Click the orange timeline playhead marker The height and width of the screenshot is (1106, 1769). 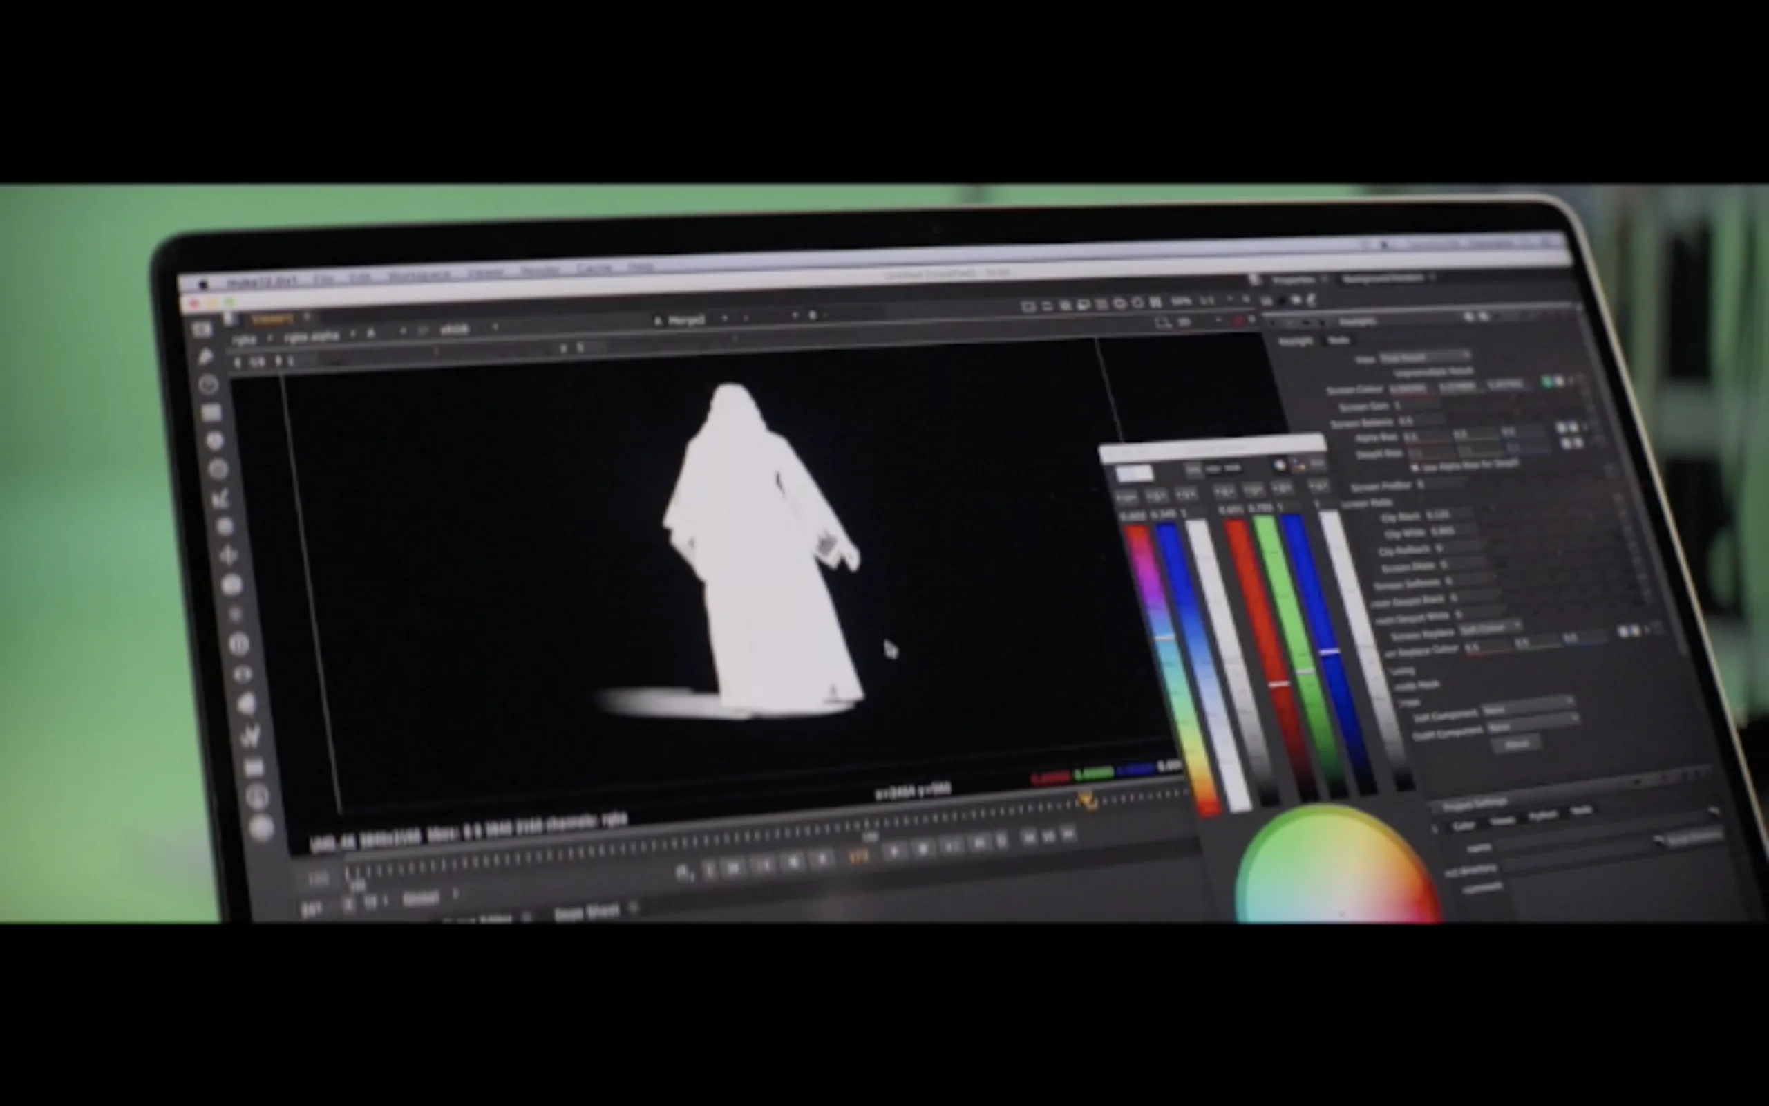1087,800
